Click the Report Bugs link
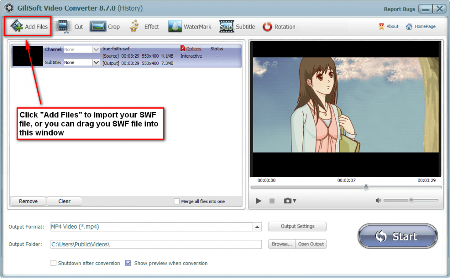Image resolution: width=450 pixels, height=278 pixels. tap(399, 9)
